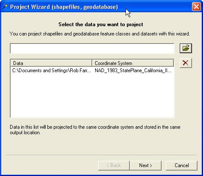This screenshot has height=176, width=203.
Task: Click the Coordinate System column header
Action: point(133,63)
